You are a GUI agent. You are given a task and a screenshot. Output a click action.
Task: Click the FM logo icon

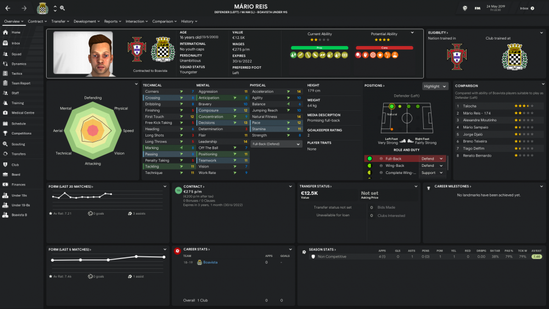pos(477,8)
